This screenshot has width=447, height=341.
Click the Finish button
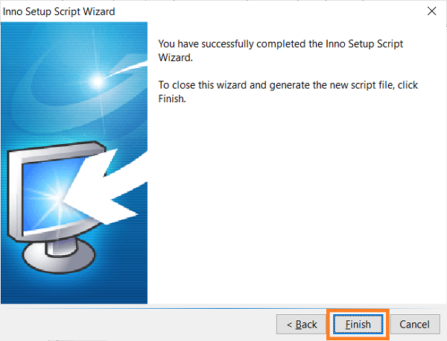358,324
